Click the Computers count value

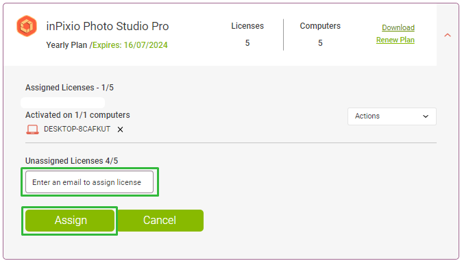click(320, 43)
